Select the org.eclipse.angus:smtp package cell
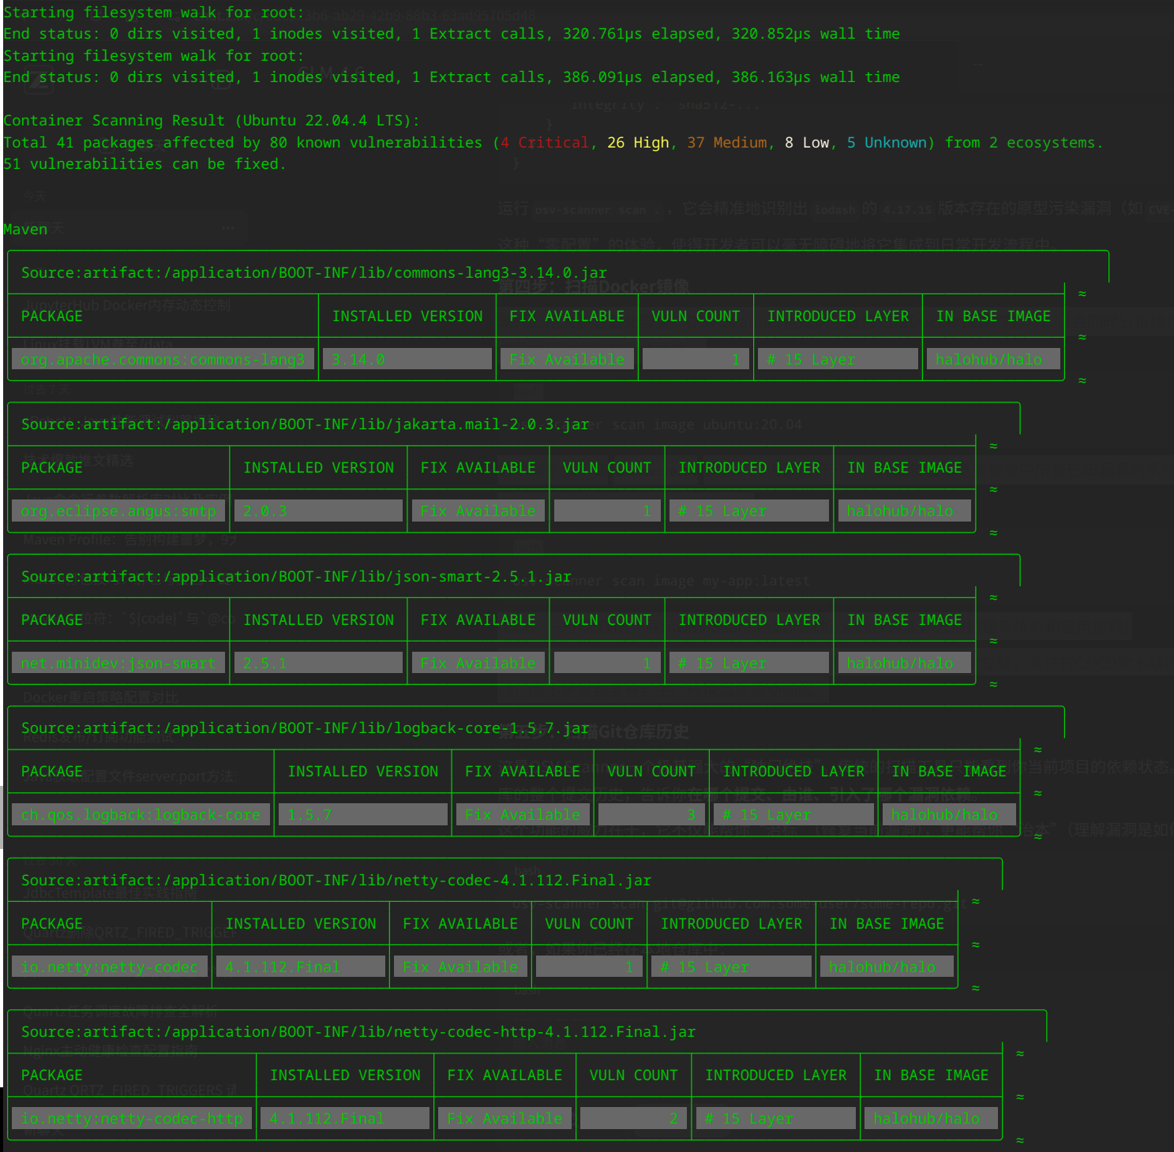The image size is (1174, 1152). [118, 511]
